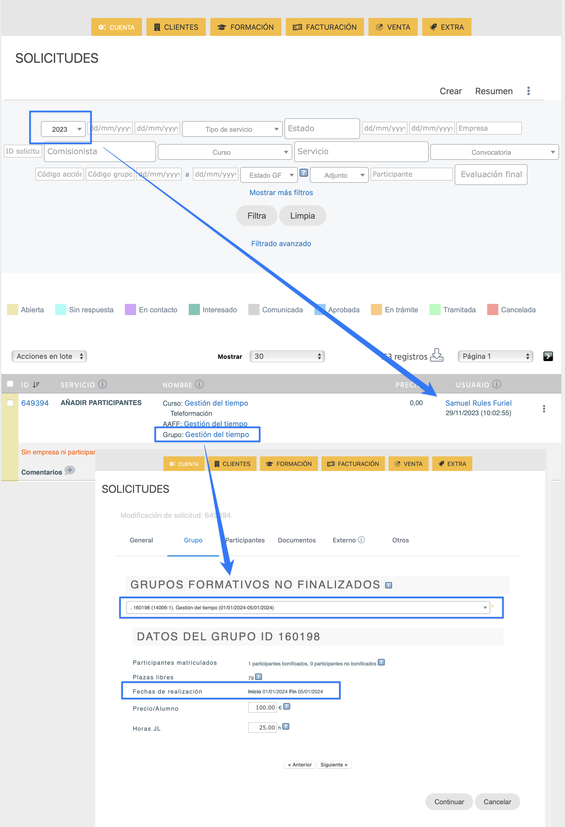Screen dimensions: 565x827
Task: Click the help icon beside Estado GF
Action: click(303, 173)
